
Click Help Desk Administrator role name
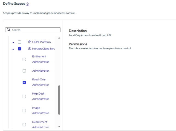click(x=41, y=96)
